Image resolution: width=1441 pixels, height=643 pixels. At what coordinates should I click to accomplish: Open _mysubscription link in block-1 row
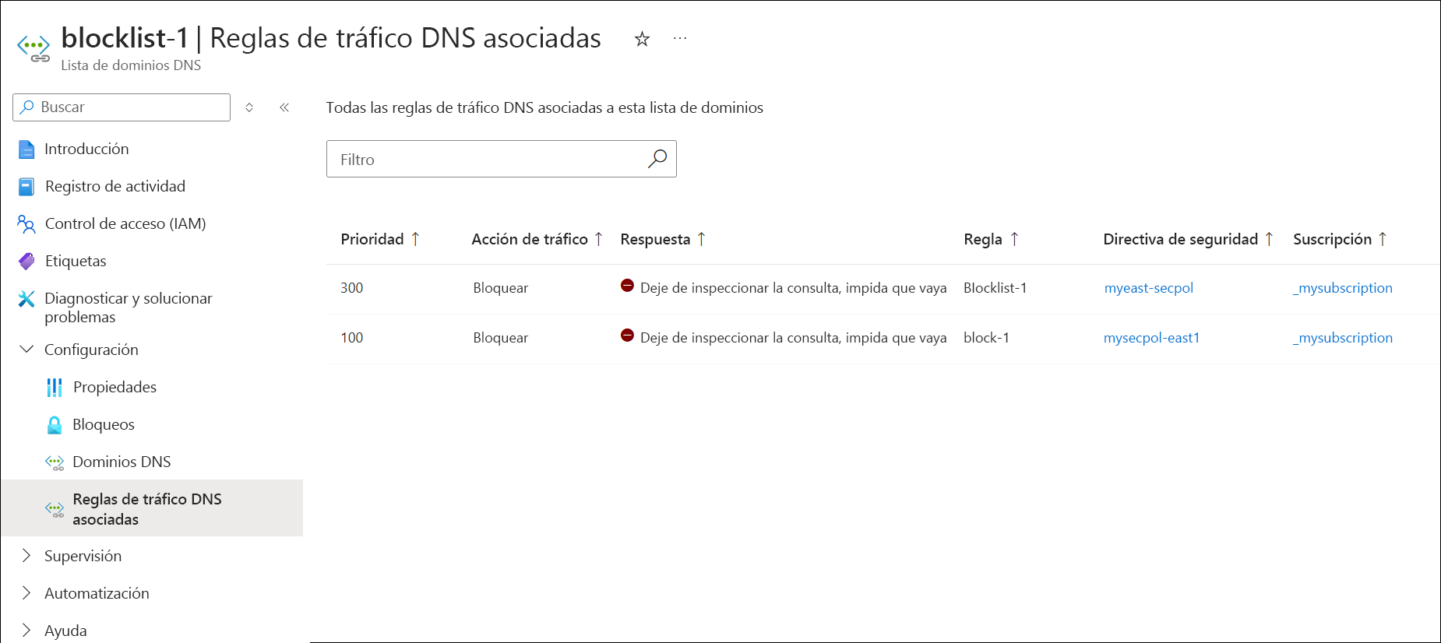click(x=1343, y=338)
